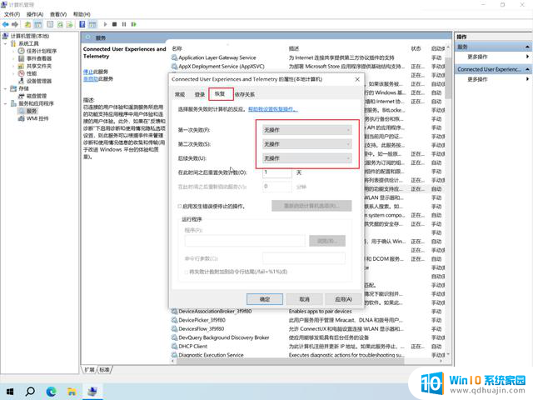The image size is (533, 400).
Task: Go forward using the toolbar forward arrow
Action: point(15,24)
